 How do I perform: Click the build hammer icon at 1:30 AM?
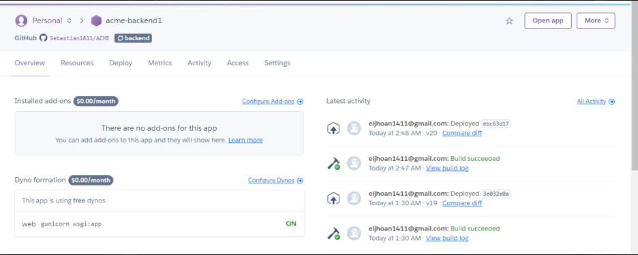pos(333,233)
